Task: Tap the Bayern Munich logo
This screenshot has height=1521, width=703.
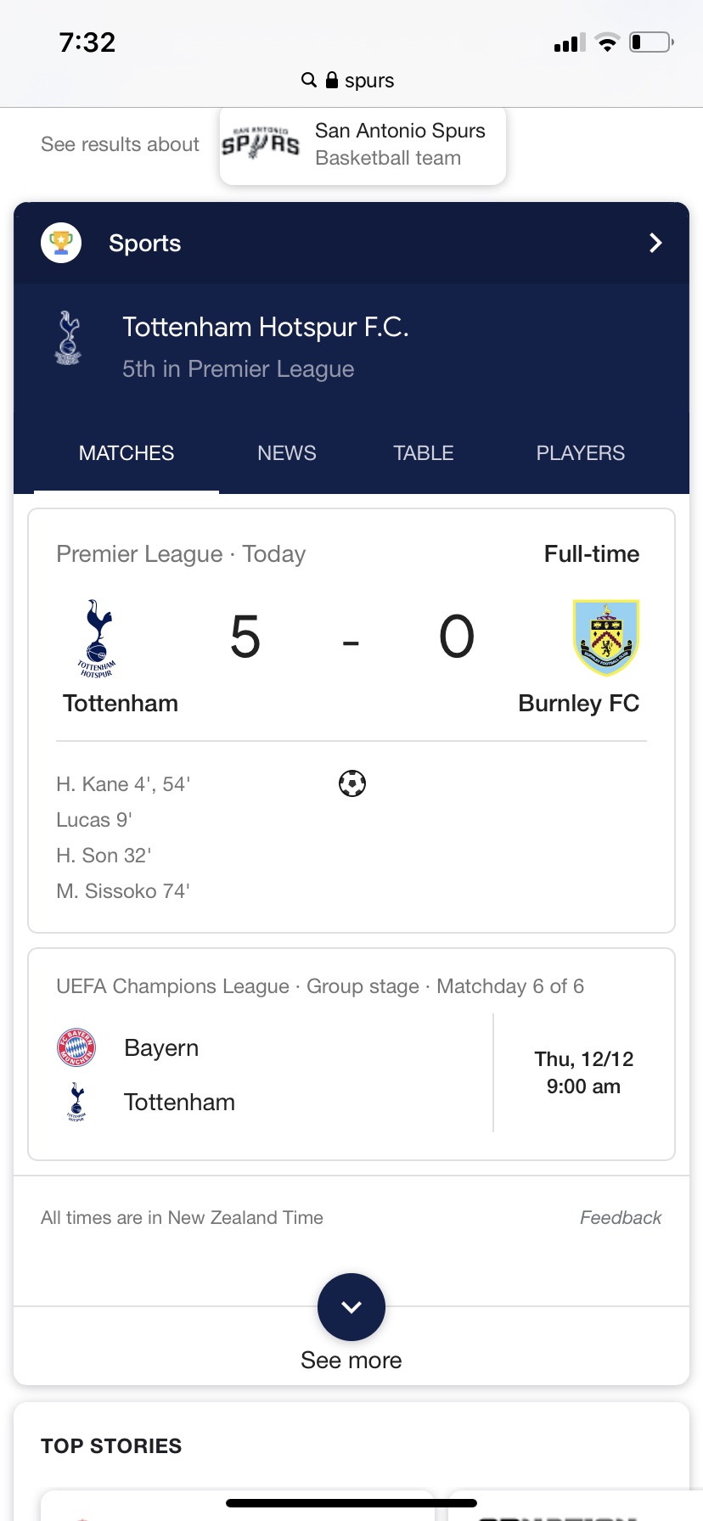Action: (76, 1047)
